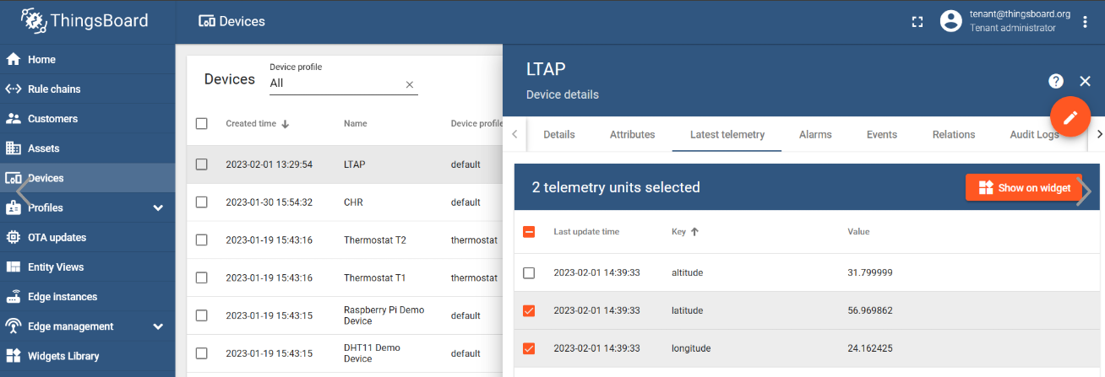This screenshot has width=1105, height=377.
Task: Open OTA updates from sidebar
Action: (x=57, y=238)
